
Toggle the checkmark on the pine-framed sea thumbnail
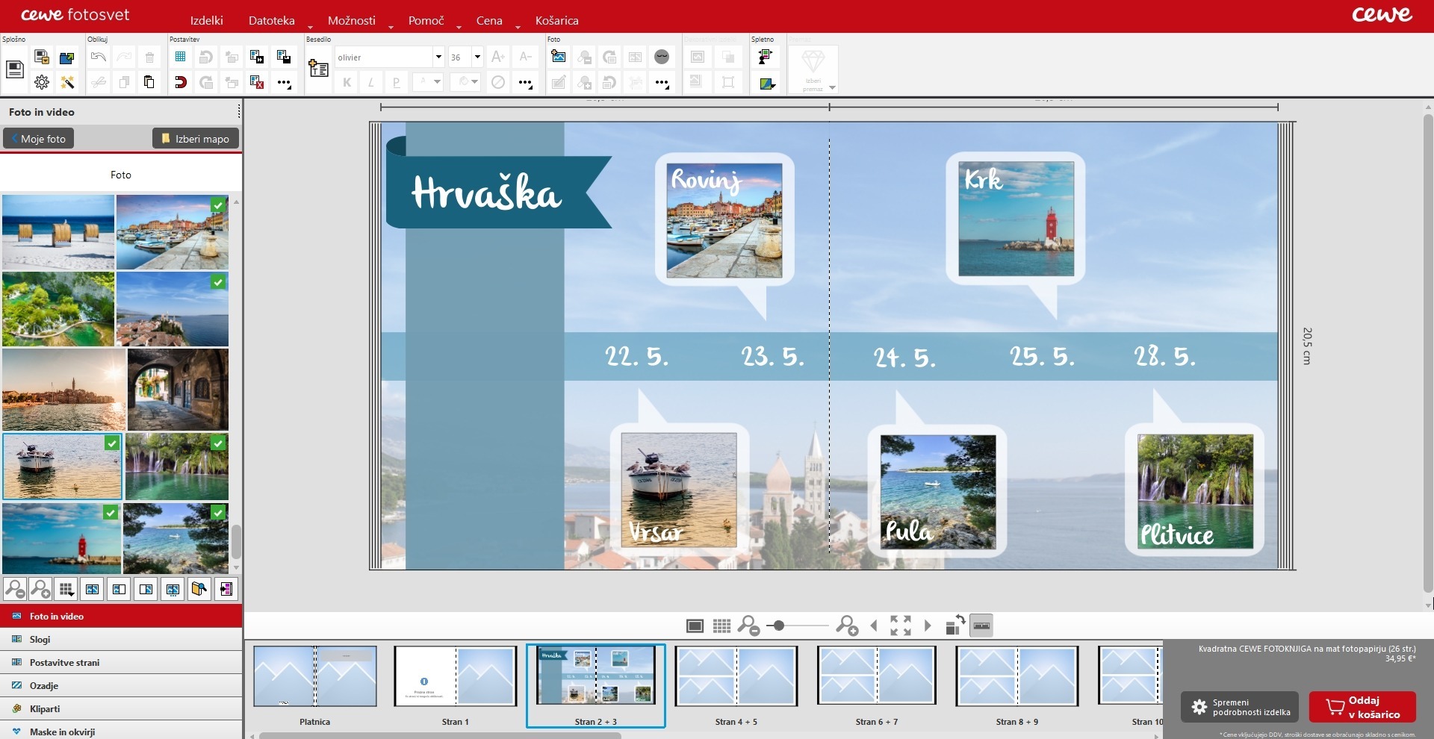[x=218, y=513]
